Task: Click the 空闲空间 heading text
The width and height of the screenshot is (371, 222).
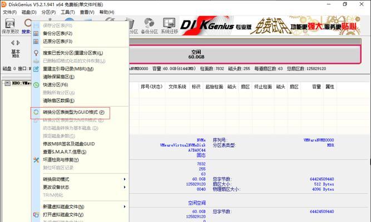Action: pos(197,203)
